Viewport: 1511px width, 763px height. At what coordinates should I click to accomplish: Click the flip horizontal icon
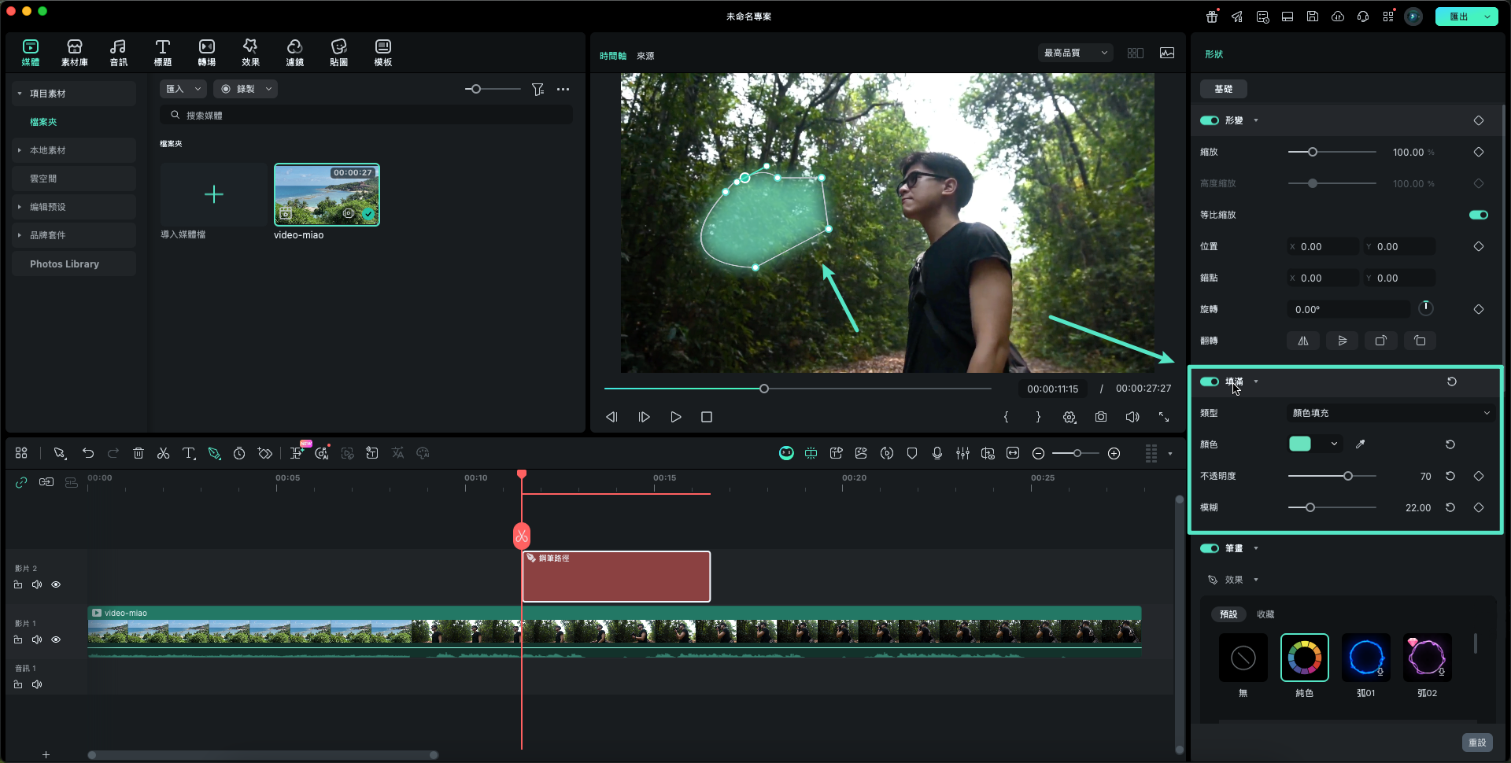point(1303,341)
